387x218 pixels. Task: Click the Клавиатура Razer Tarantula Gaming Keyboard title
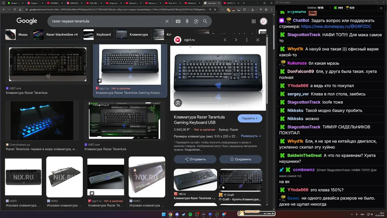[199, 120]
